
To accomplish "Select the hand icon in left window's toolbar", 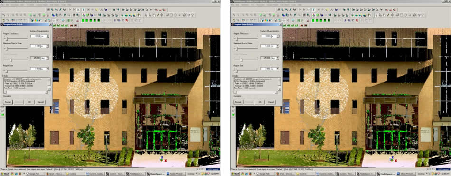I will point(154,15).
